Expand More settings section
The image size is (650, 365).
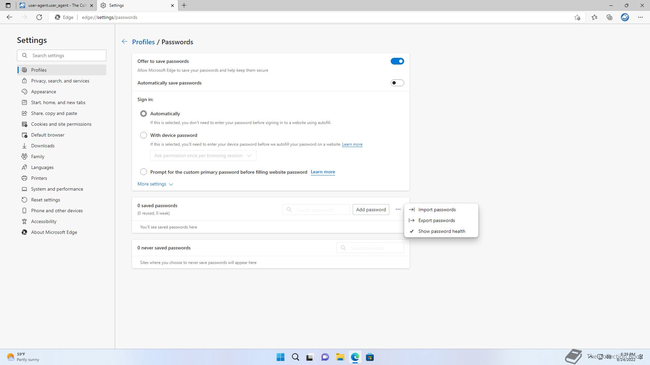pos(155,184)
